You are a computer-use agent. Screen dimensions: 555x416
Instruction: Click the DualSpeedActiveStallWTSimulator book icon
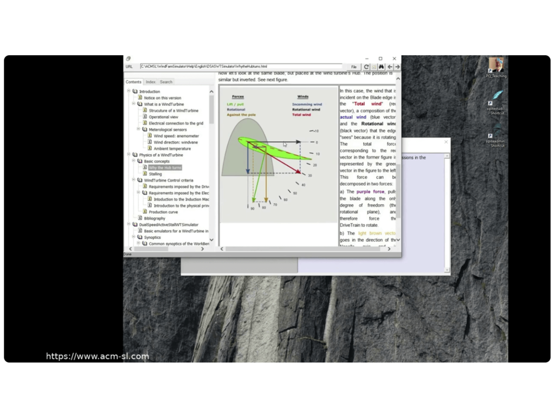[x=135, y=224]
